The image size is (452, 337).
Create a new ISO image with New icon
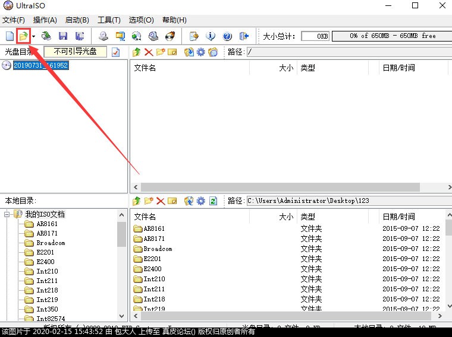[10, 36]
